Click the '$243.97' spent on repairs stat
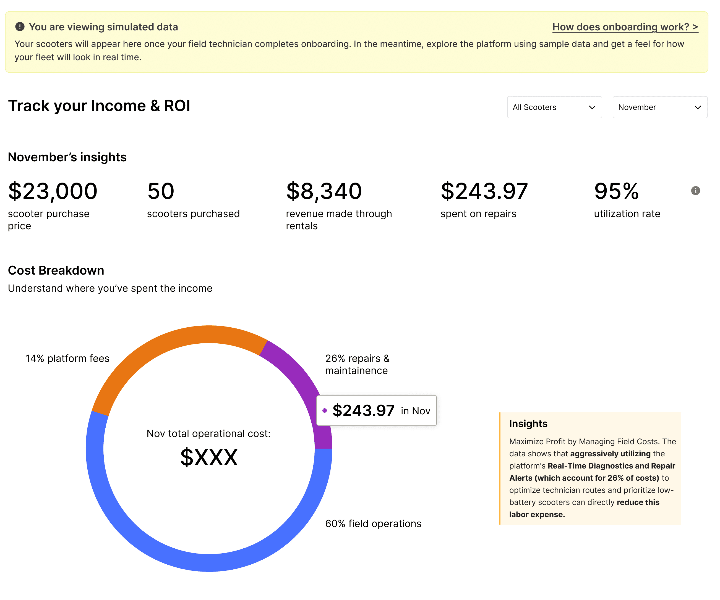Screen dimensions: 720x600 click(484, 191)
